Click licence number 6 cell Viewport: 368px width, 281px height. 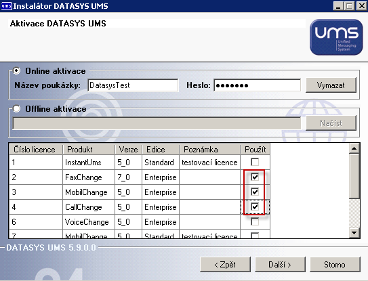click(x=36, y=222)
